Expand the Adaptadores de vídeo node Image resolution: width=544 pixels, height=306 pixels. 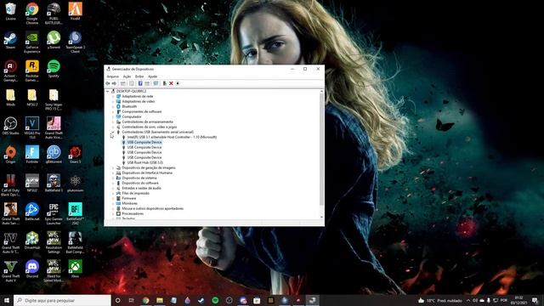(x=113, y=101)
